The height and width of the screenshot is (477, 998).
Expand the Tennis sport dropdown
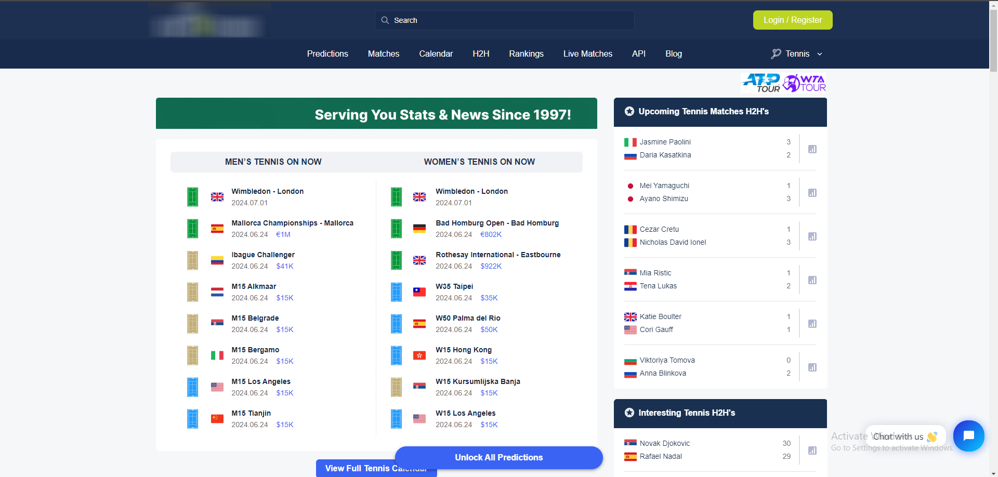(x=797, y=54)
